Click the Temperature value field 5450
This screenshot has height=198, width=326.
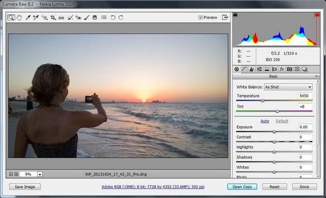pyautogui.click(x=305, y=96)
